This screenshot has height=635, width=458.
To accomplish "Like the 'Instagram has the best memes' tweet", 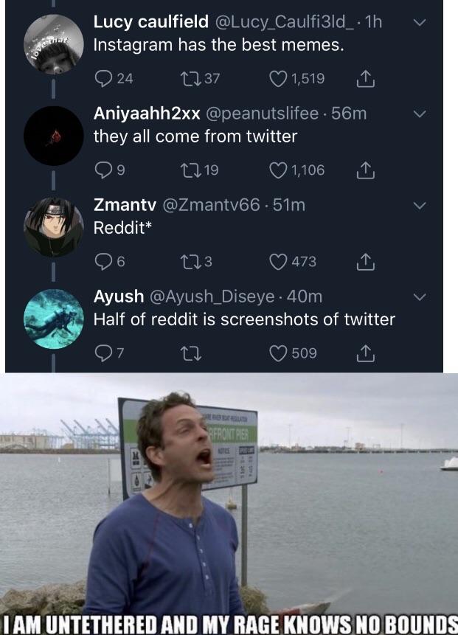I will point(278,79).
